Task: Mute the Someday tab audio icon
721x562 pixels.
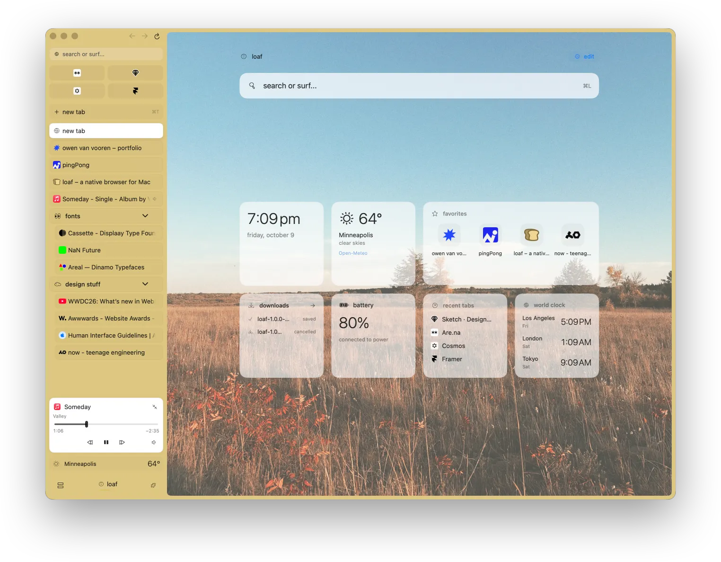Action: coord(154,199)
